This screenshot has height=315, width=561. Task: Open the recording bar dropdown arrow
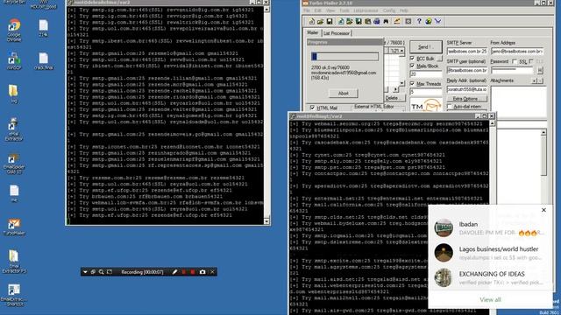tap(85, 272)
